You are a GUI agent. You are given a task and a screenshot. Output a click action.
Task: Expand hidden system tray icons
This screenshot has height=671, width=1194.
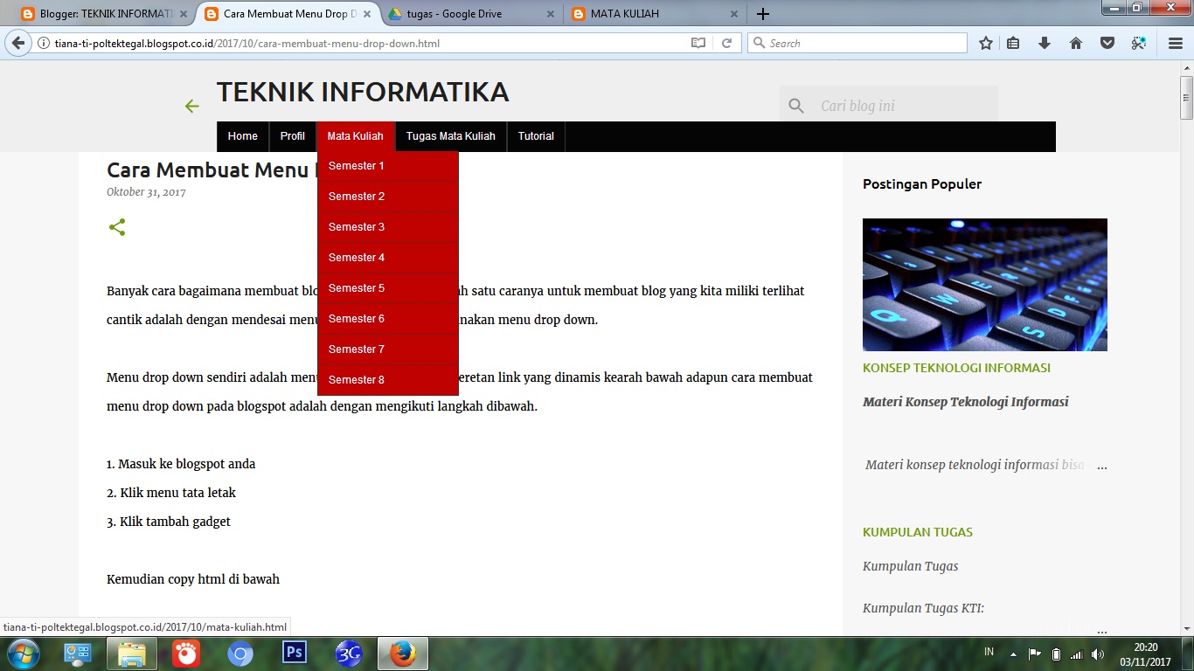1011,653
